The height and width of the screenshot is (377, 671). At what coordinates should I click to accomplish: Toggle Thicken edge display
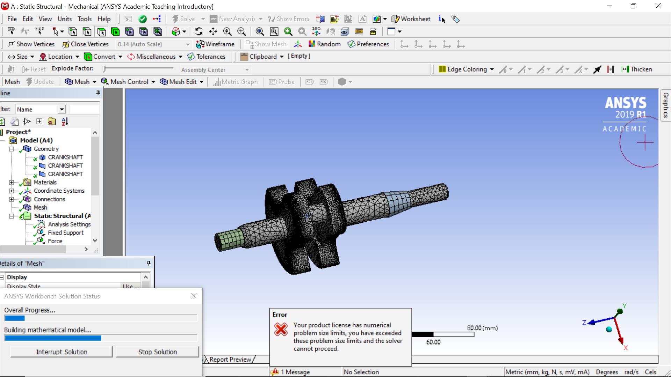[637, 69]
